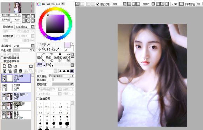Select the magnifier zoom tool

[x=44, y=49]
